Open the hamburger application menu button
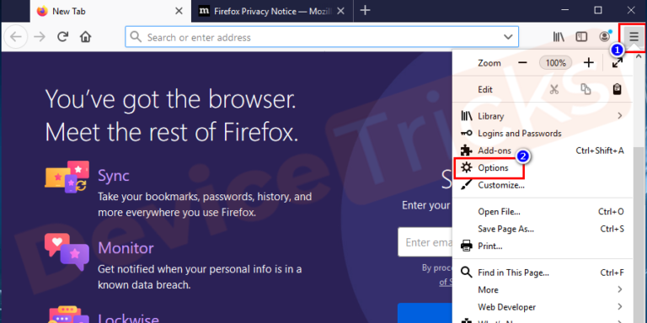The image size is (647, 323). pos(634,37)
